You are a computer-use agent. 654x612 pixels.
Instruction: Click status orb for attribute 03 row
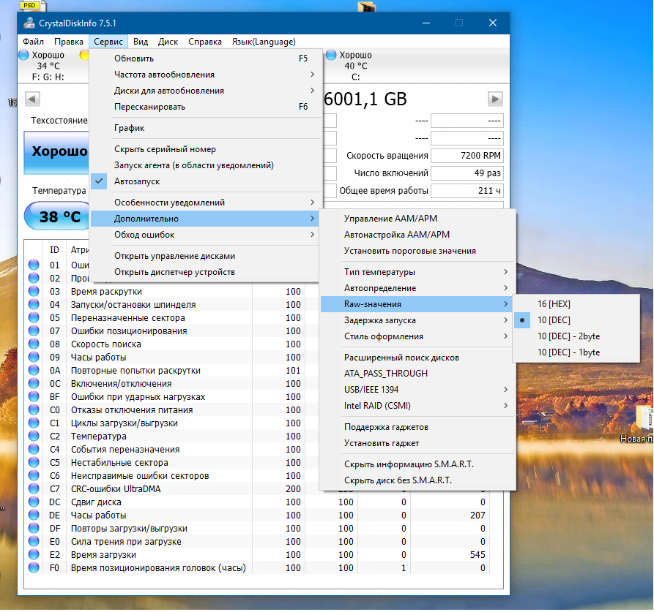coord(34,292)
